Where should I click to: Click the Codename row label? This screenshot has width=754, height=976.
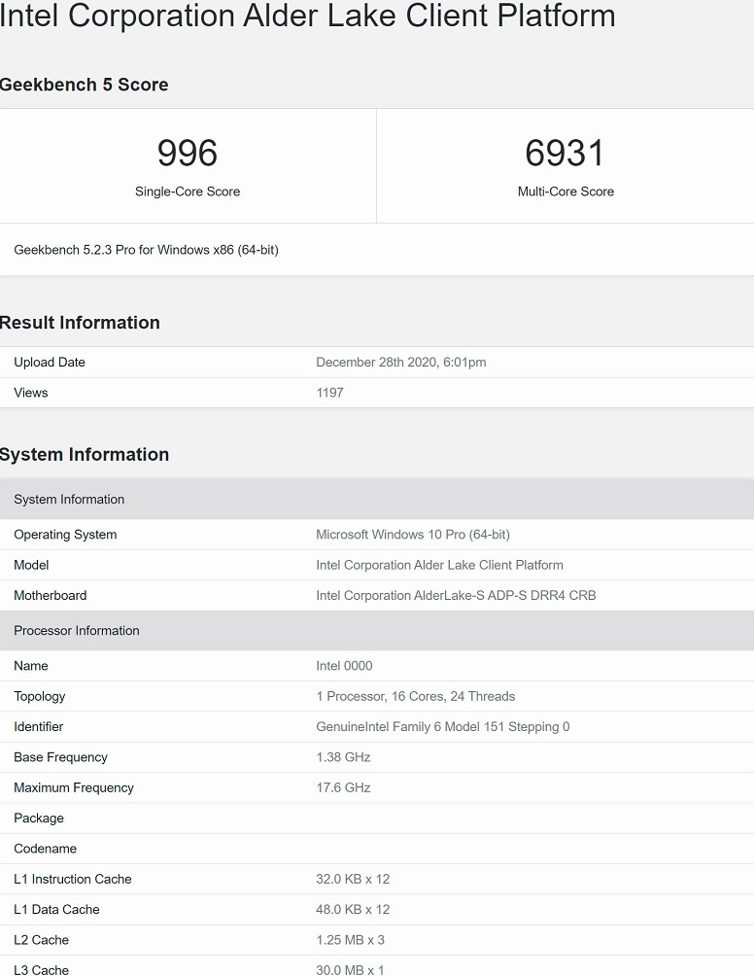click(45, 849)
